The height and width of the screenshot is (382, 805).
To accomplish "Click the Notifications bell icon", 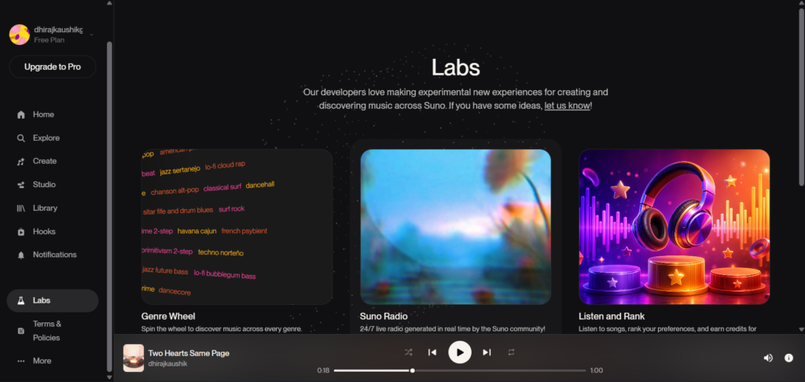I will coord(21,255).
